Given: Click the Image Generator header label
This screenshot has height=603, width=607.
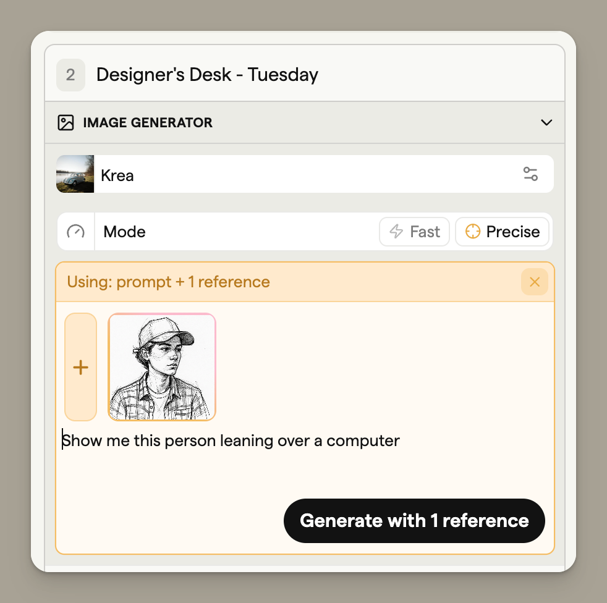Looking at the screenshot, I should pyautogui.click(x=148, y=122).
